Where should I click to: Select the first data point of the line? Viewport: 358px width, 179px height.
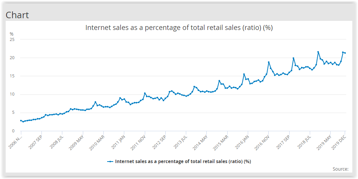point(21,121)
